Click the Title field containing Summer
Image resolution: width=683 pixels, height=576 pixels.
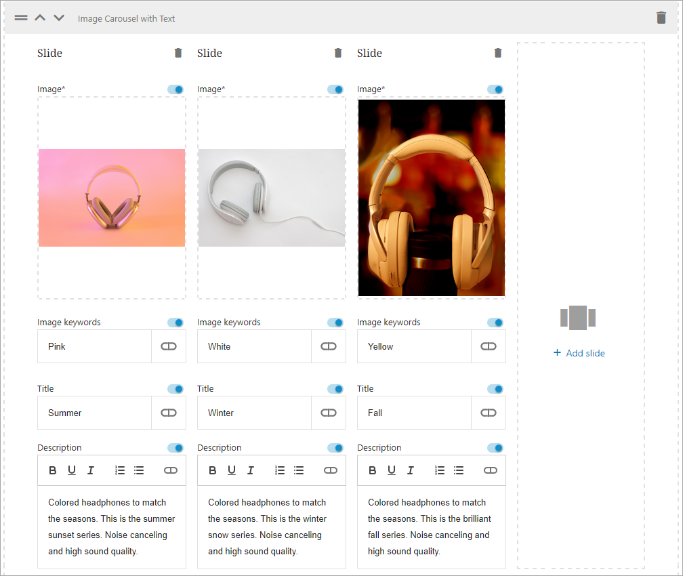95,413
